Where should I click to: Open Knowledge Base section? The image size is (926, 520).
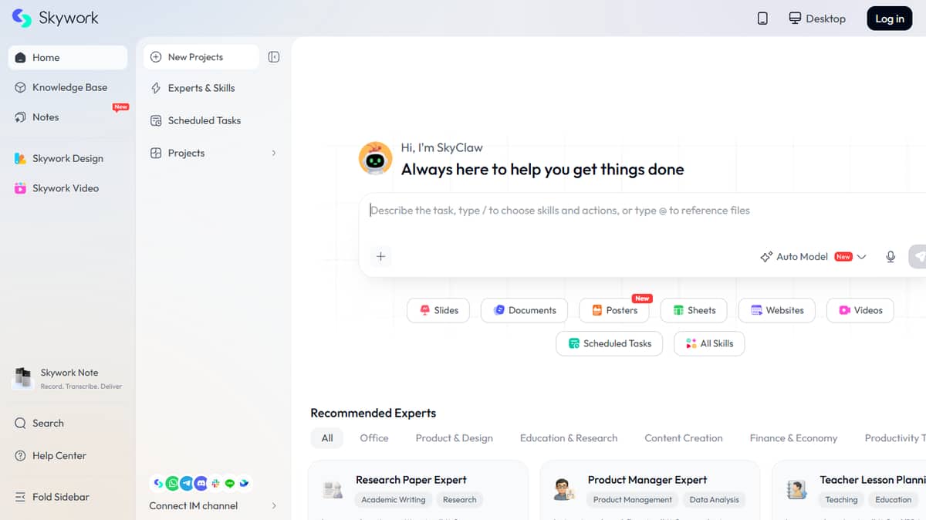coord(68,87)
